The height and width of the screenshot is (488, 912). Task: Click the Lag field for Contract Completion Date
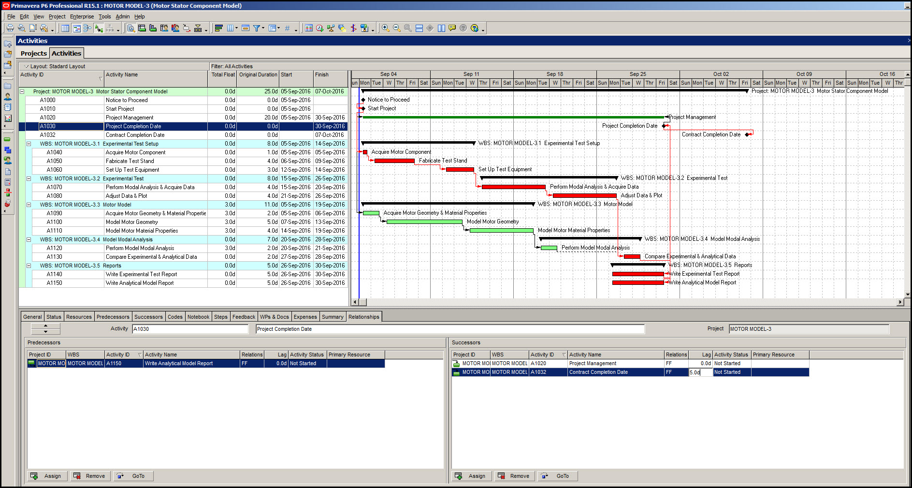(x=700, y=372)
